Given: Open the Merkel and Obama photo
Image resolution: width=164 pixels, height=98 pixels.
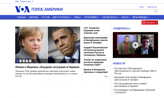Looking at the screenshot, I should tap(48, 45).
